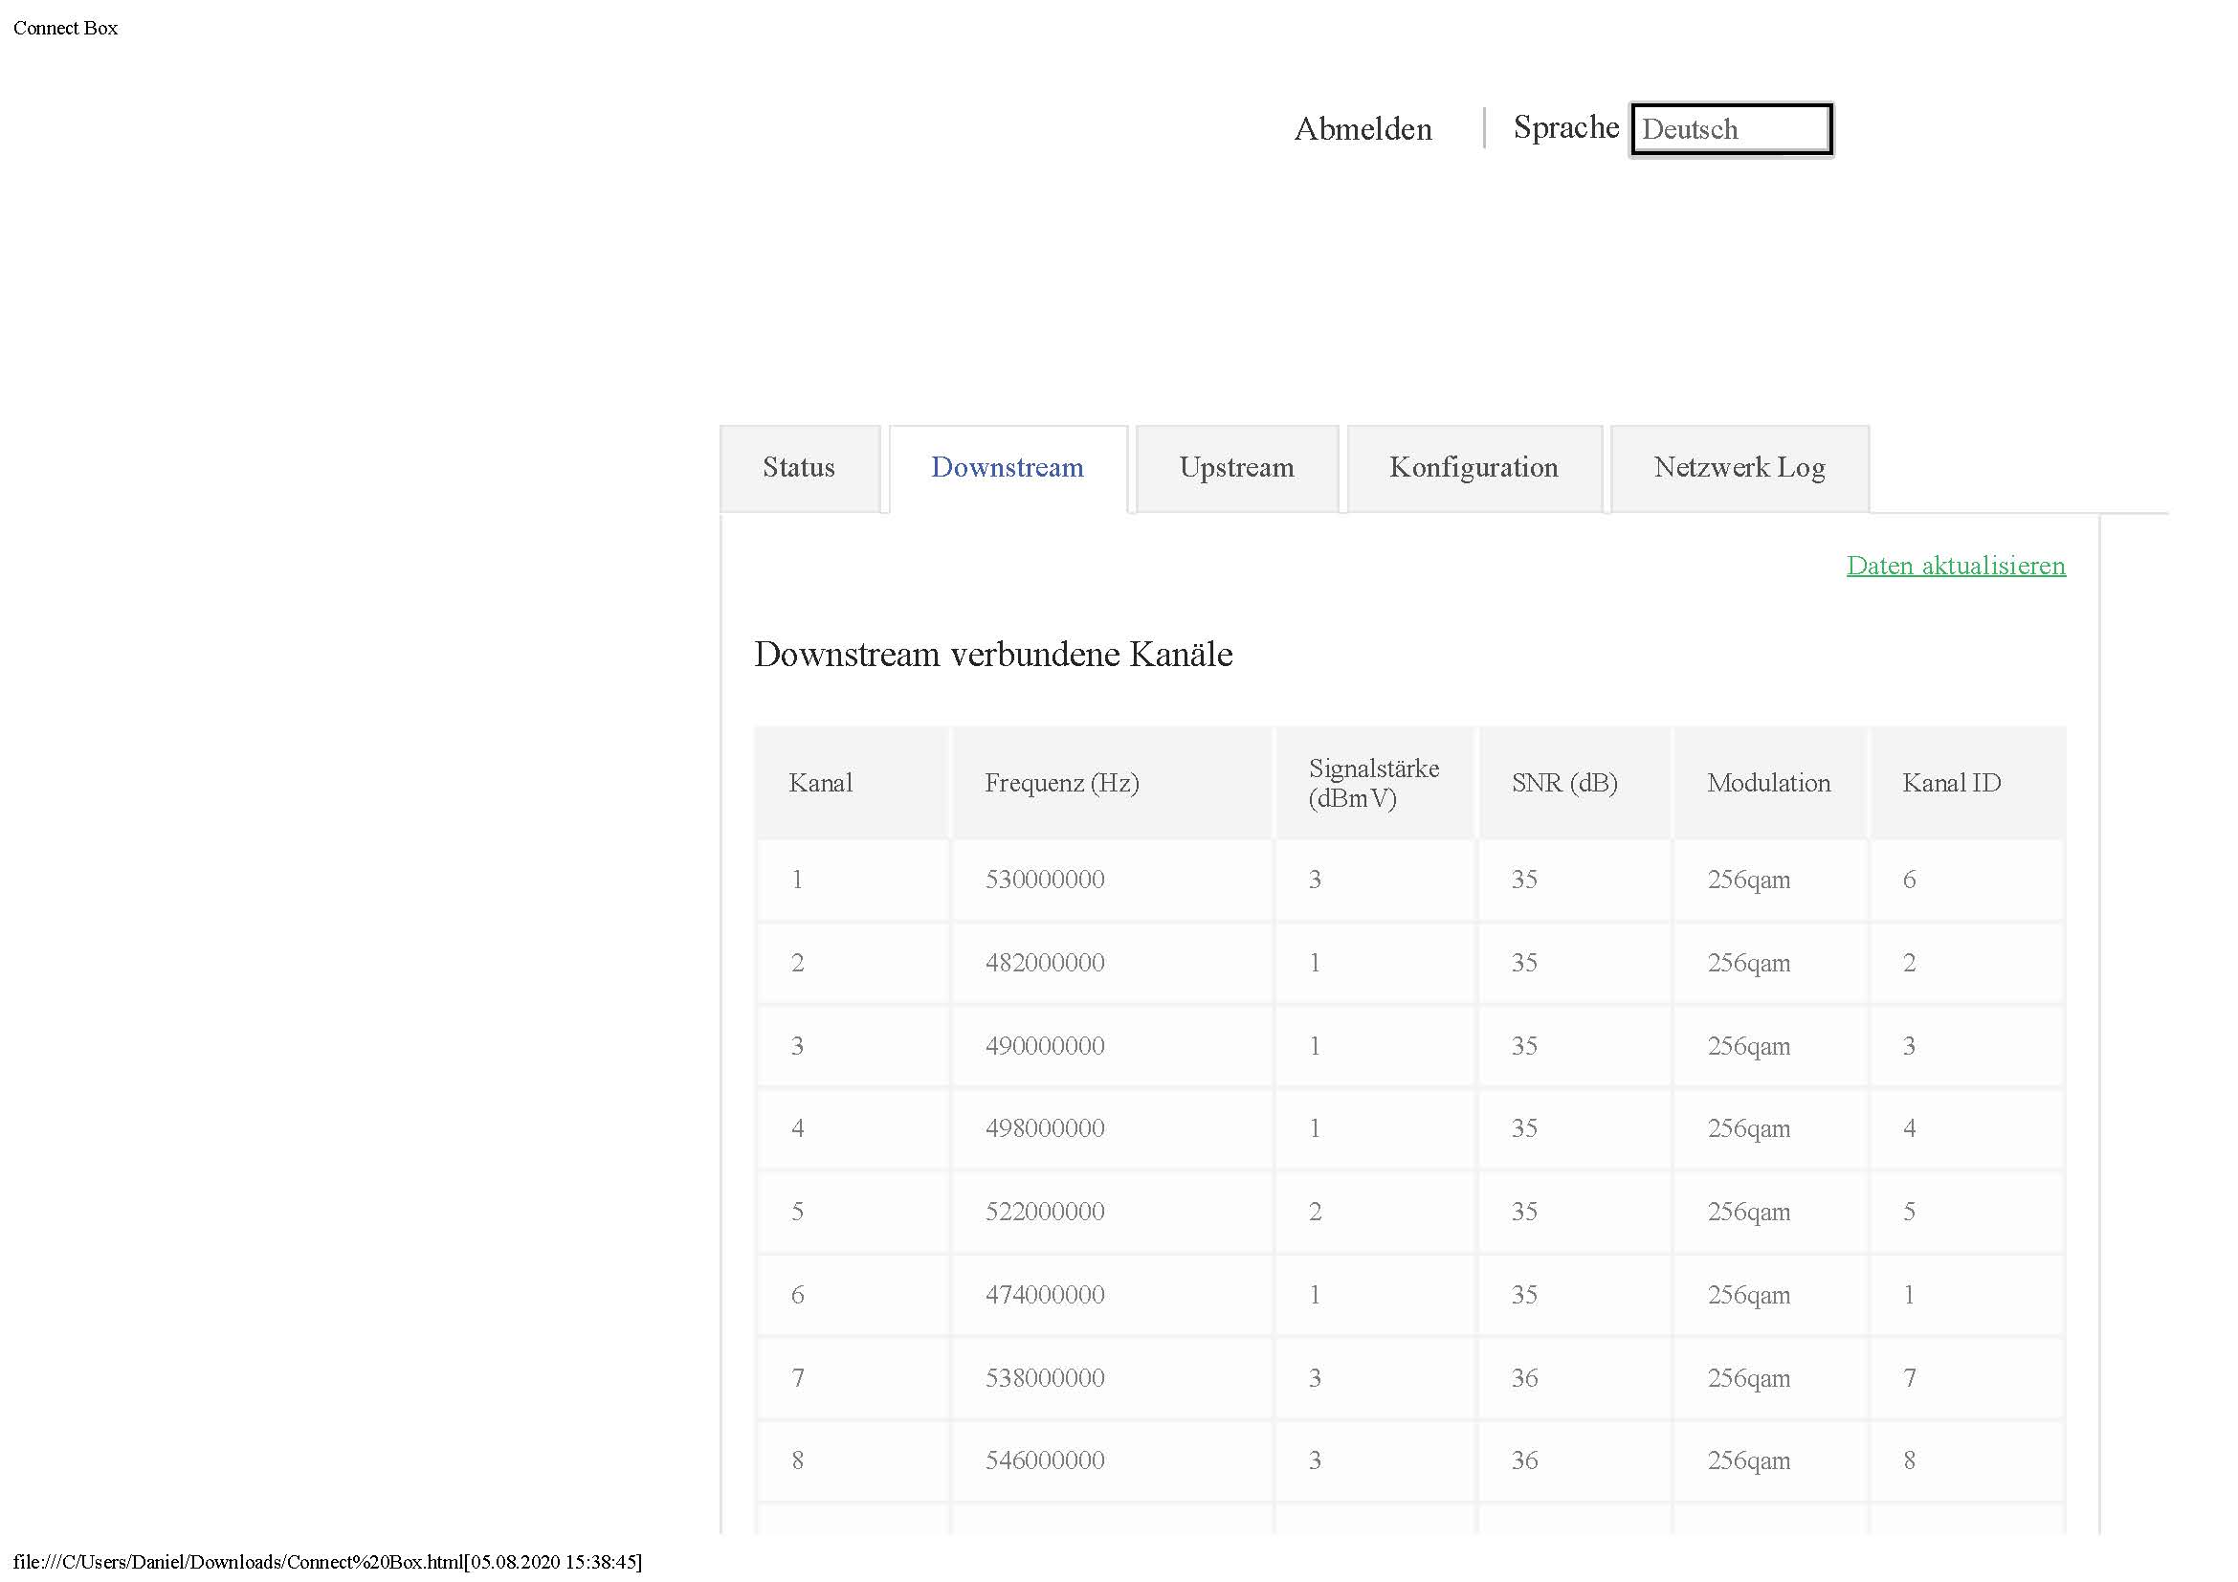Screen dimensions: 2238x1582
Task: Click the Downstream verbundene Kanäle heading
Action: [992, 654]
